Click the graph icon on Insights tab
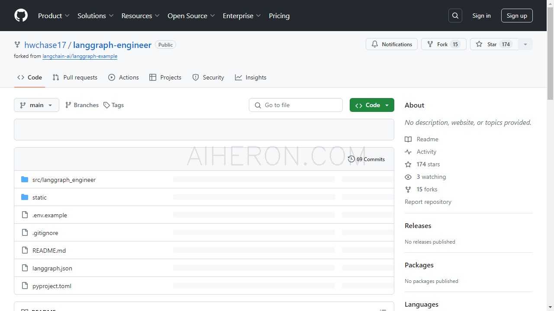554x311 pixels. click(x=238, y=77)
